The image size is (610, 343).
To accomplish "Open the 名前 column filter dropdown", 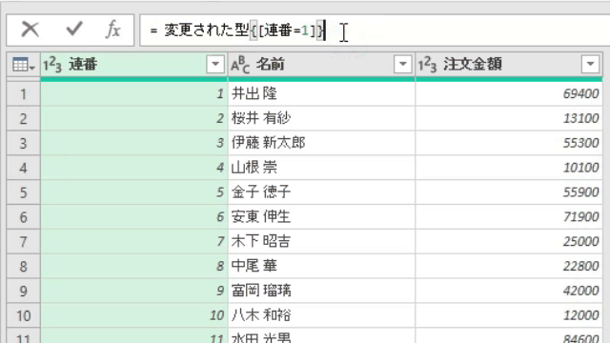I will tap(402, 64).
